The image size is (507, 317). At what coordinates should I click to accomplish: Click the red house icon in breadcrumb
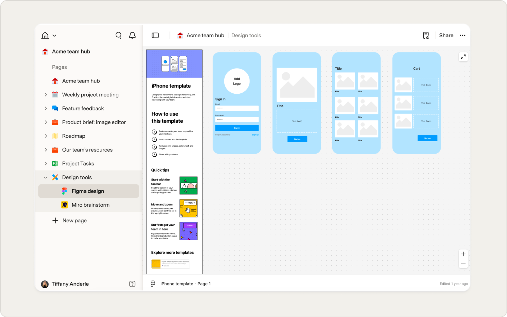point(180,36)
